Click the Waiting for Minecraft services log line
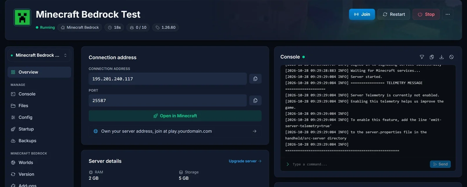The height and width of the screenshot is (187, 467). click(x=353, y=71)
